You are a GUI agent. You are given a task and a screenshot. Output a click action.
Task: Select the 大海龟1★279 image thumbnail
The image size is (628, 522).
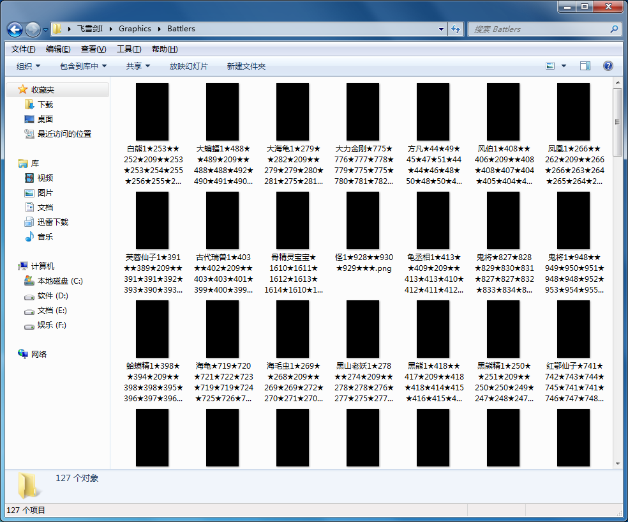tap(292, 112)
